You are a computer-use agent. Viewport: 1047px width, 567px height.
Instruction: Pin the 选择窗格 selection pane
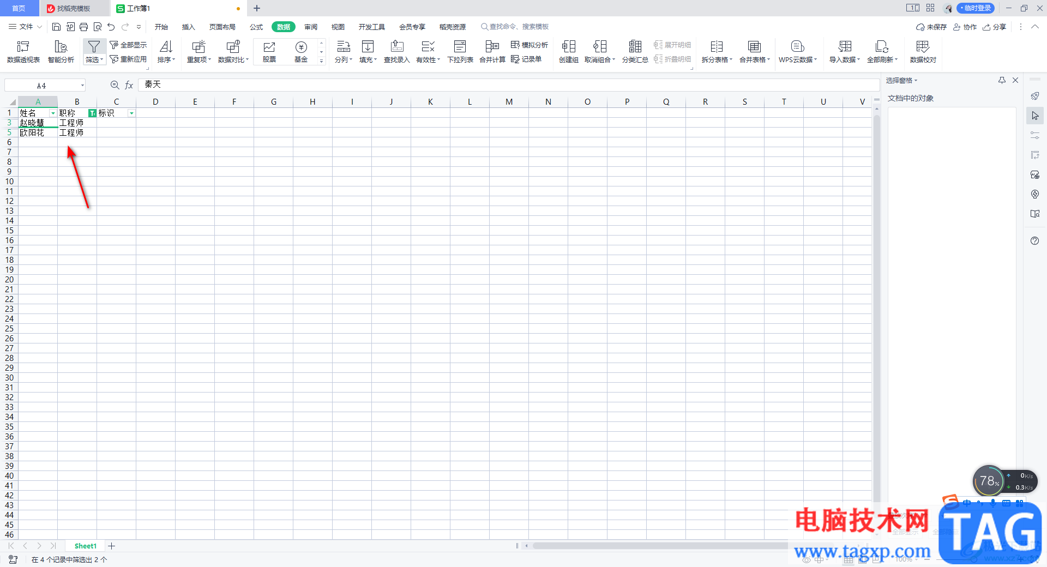(1002, 80)
